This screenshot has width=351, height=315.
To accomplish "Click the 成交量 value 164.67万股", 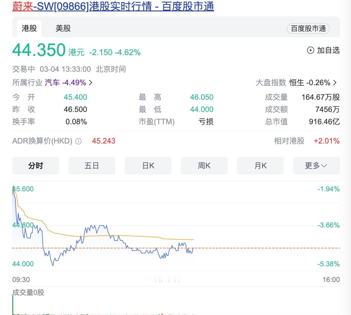I will (x=321, y=97).
